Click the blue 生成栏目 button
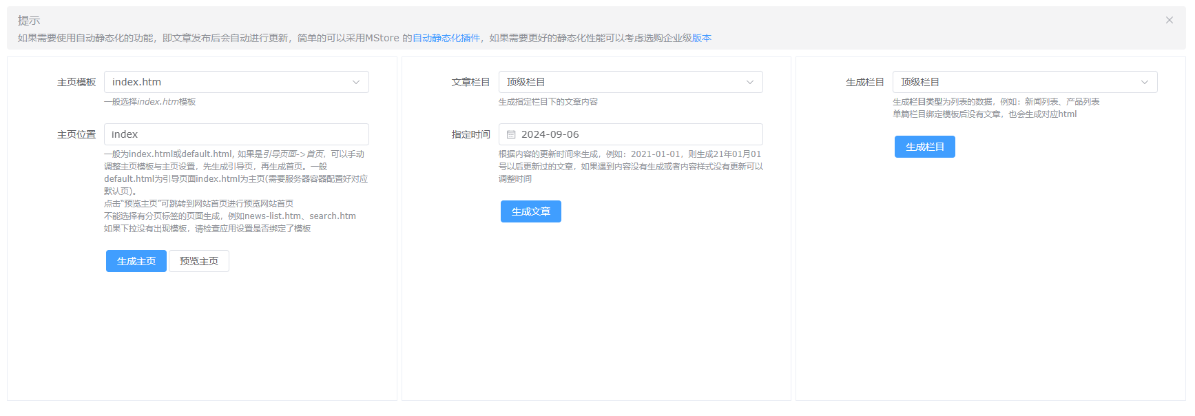 (924, 147)
